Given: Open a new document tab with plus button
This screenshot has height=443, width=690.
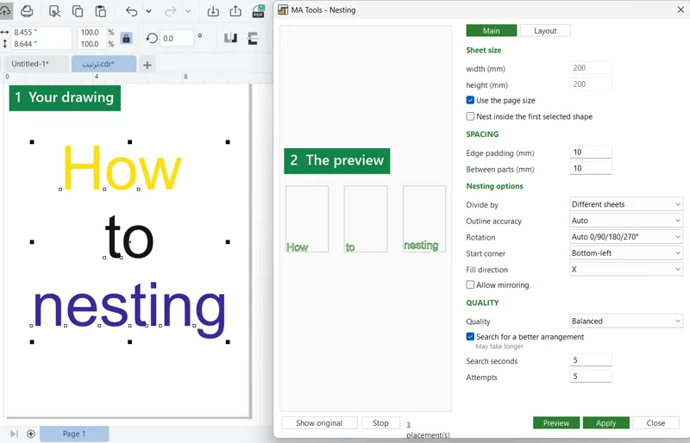Looking at the screenshot, I should coord(147,66).
